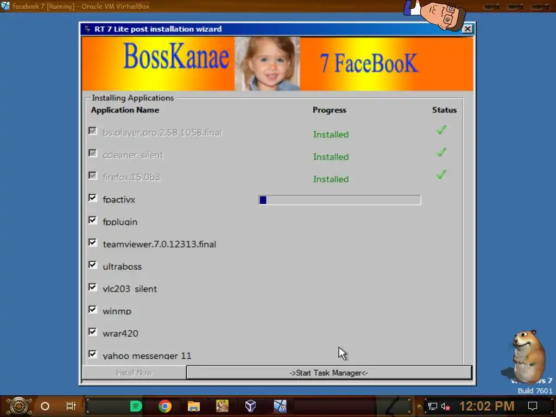Toggle the teamviewer.7.0.12313.final checkbox
The image size is (556, 417).
[92, 243]
